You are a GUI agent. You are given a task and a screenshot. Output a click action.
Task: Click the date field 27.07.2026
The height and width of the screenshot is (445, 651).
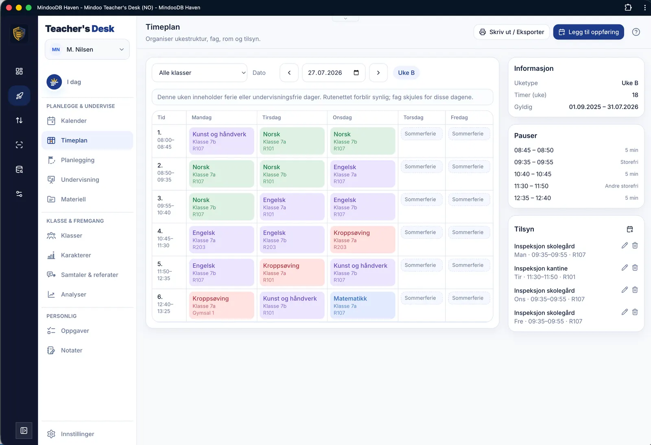coord(334,73)
